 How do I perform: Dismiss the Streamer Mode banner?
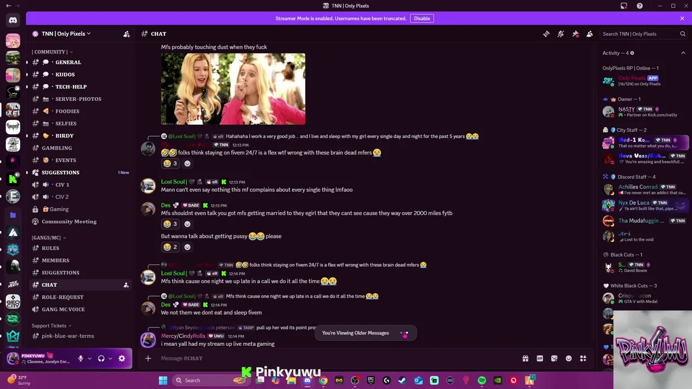coord(682,18)
